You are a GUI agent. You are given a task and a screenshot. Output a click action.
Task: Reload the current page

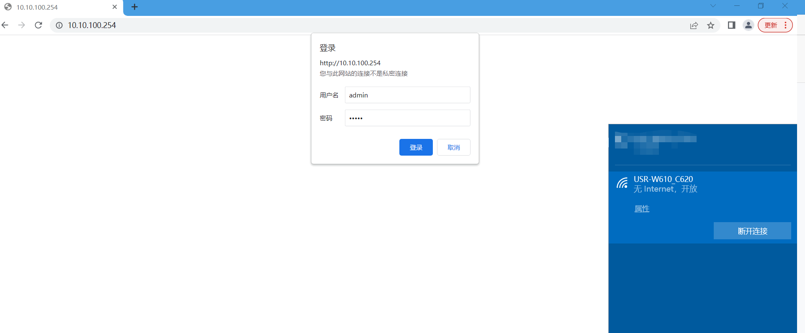[x=39, y=25]
